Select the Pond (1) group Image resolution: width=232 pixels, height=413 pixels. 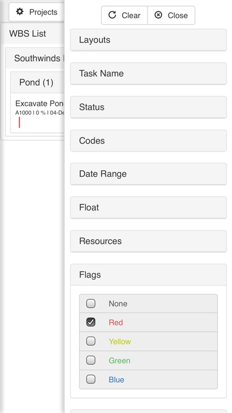[x=37, y=83]
